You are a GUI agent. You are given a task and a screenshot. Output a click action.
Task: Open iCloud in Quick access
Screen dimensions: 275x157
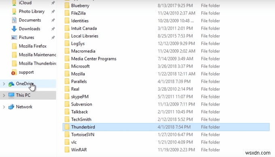(25, 3)
